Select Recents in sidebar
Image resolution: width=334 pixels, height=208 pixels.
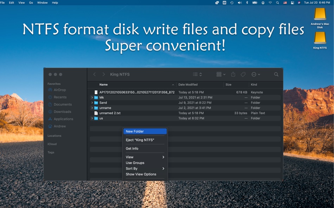tap(58, 97)
